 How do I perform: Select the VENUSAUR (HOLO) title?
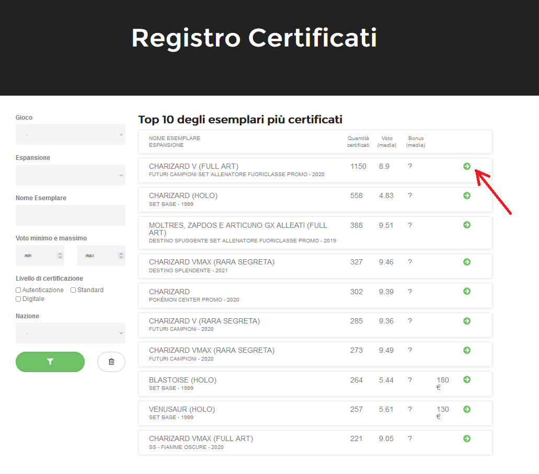pos(182,409)
